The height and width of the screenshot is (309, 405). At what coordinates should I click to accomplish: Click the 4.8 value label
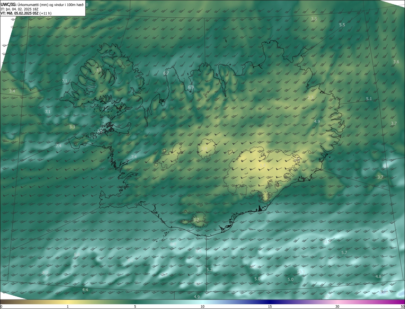378,276
